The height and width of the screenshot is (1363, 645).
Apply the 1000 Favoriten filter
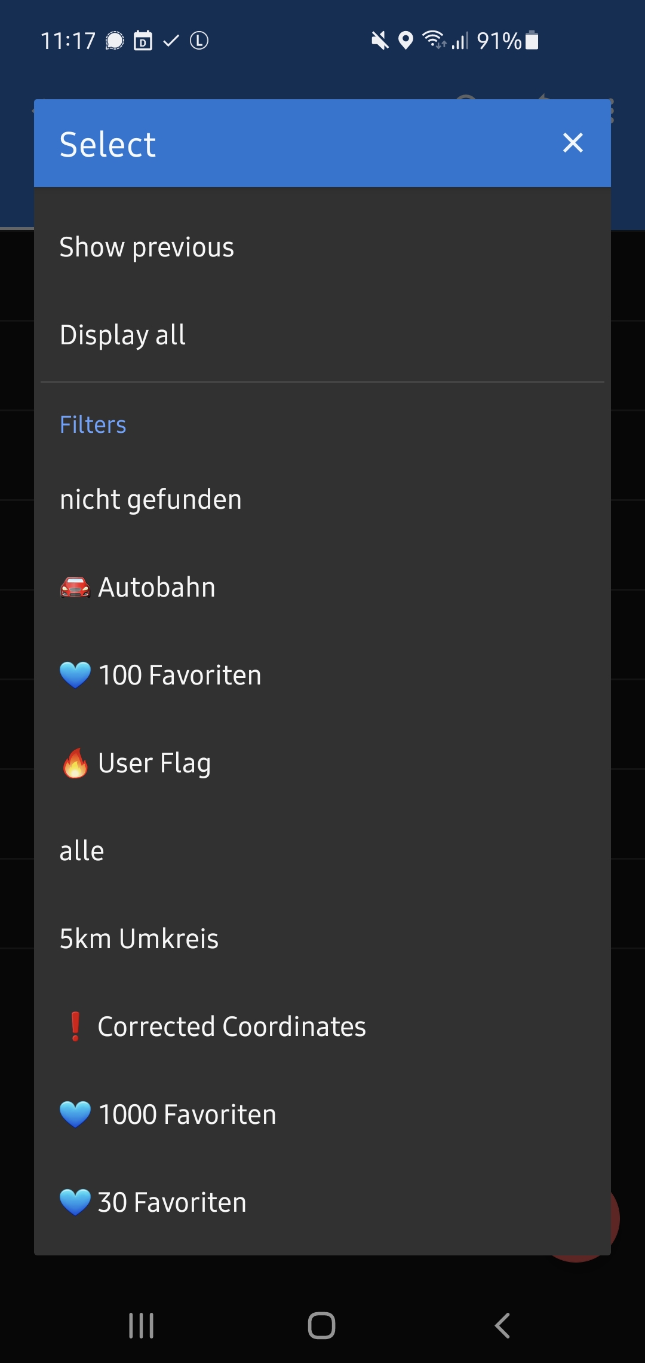pos(188,1115)
